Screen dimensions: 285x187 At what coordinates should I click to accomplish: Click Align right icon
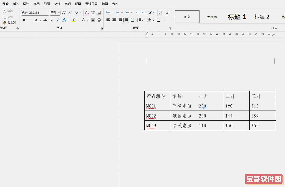point(120,20)
